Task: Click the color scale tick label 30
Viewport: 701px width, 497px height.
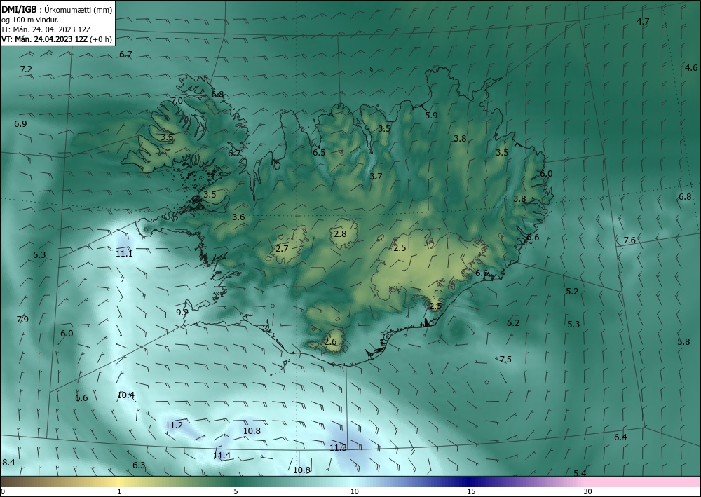Action: coord(588,492)
